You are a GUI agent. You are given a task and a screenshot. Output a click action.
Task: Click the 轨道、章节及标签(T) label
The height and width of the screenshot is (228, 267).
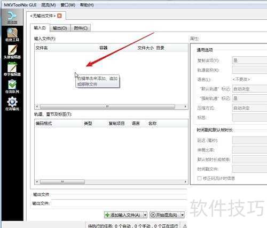point(53,114)
